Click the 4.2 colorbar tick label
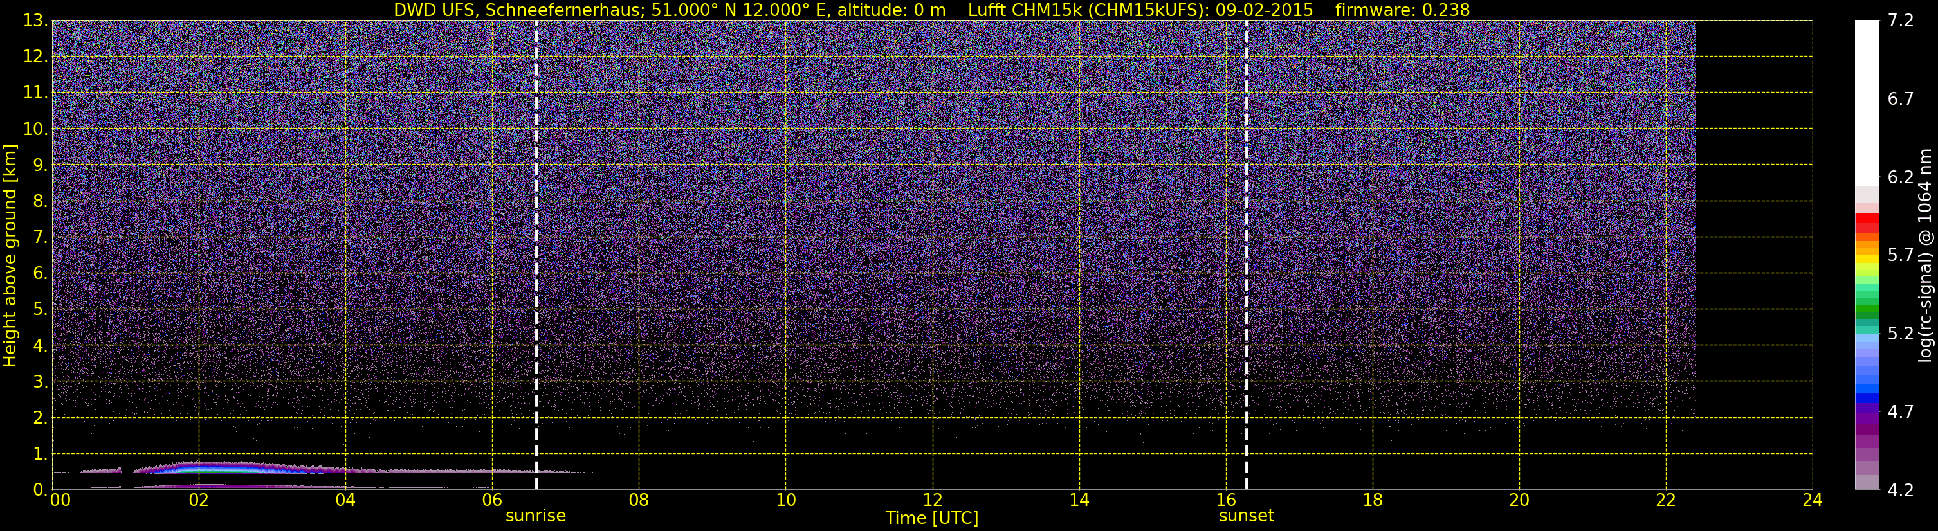Screen dimensions: 1938x531 pyautogui.click(x=1901, y=491)
